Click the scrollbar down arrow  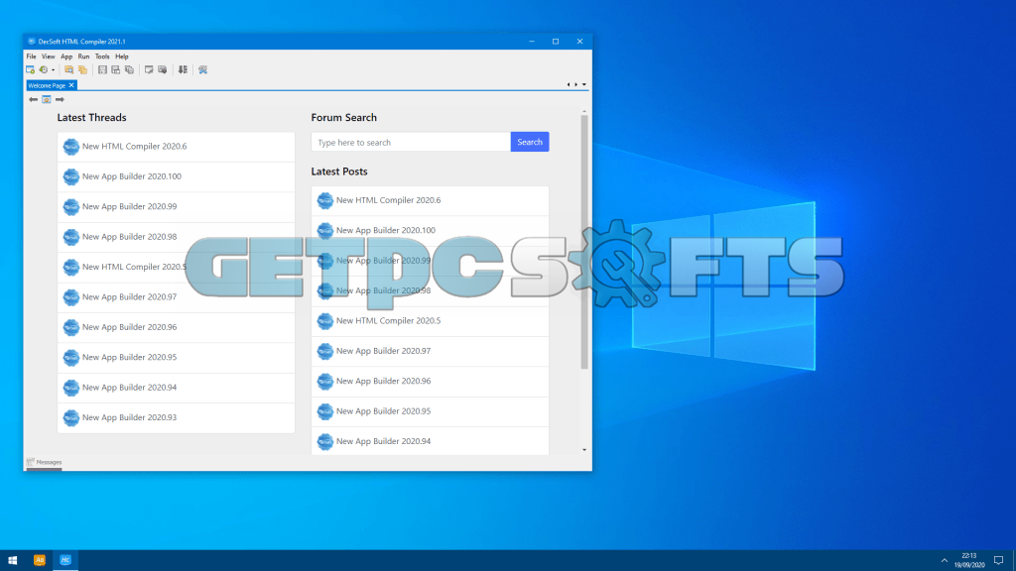tap(583, 450)
